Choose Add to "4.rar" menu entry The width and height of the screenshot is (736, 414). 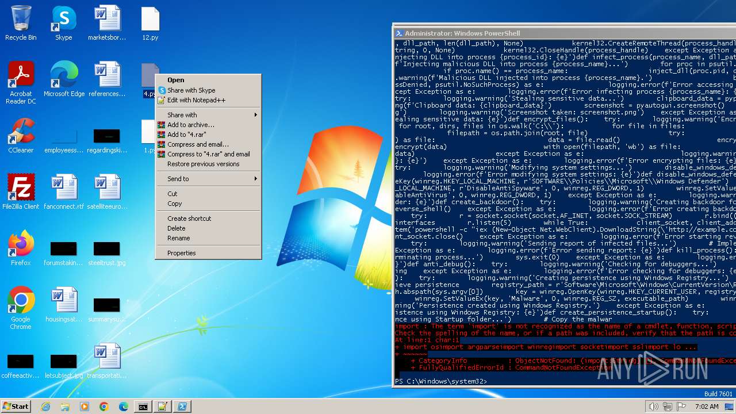208,135
